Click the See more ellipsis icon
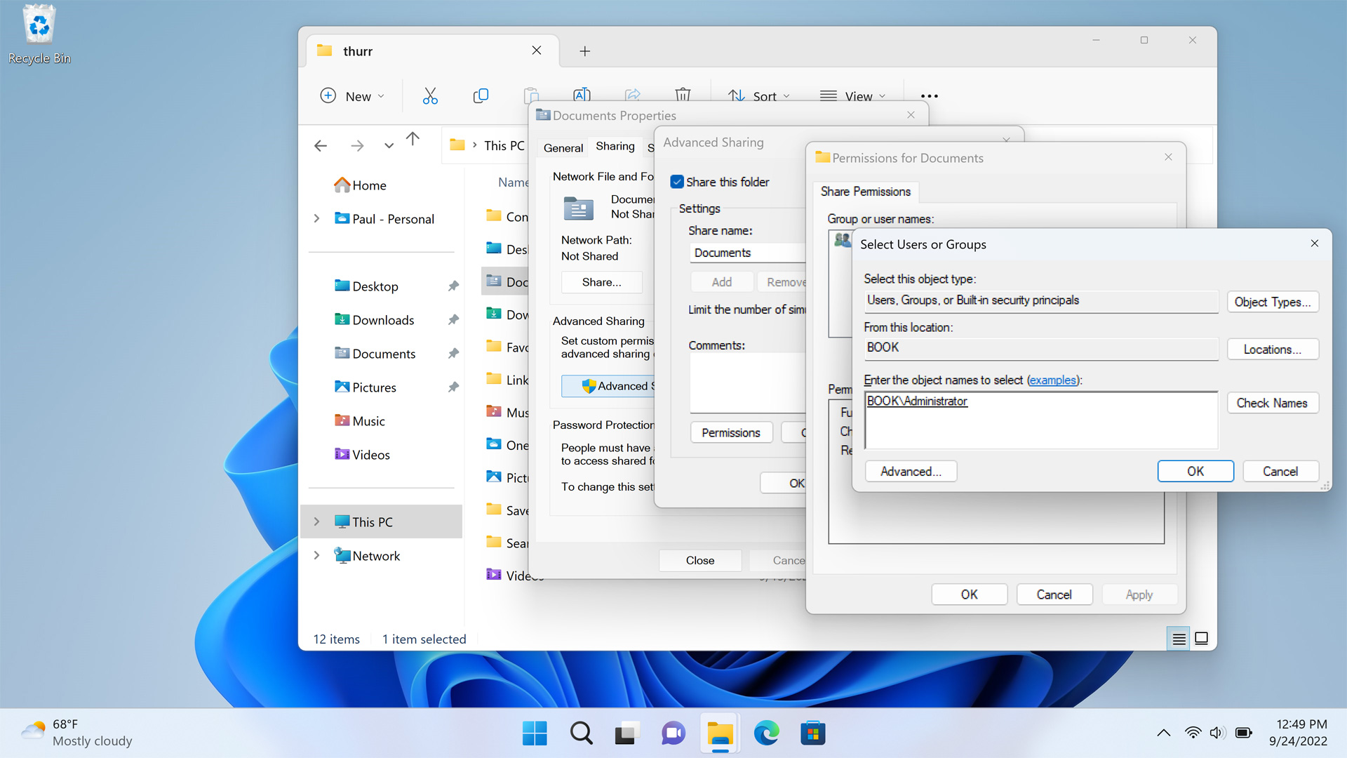 click(x=929, y=96)
